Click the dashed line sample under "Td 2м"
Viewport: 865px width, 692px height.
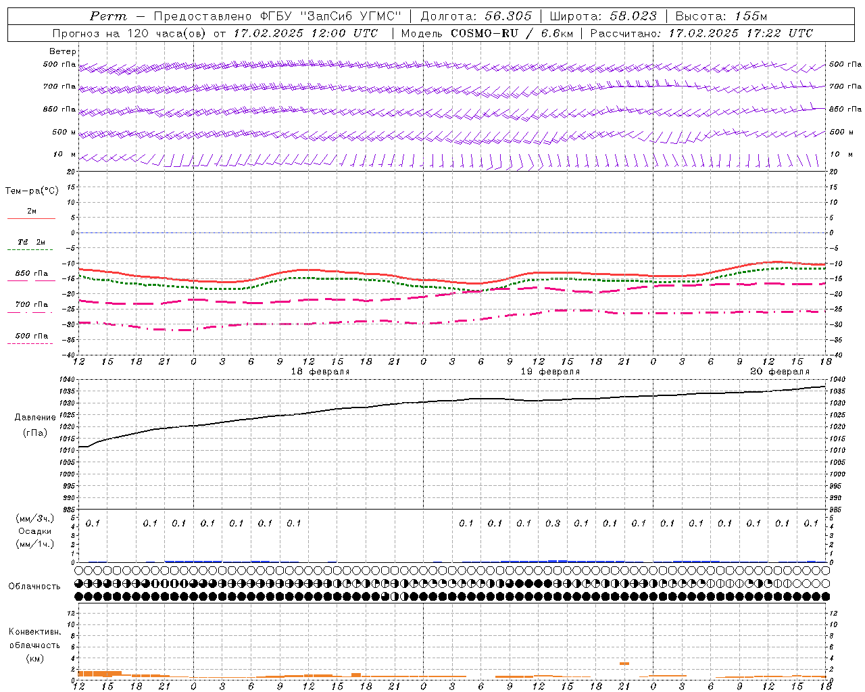(30, 250)
